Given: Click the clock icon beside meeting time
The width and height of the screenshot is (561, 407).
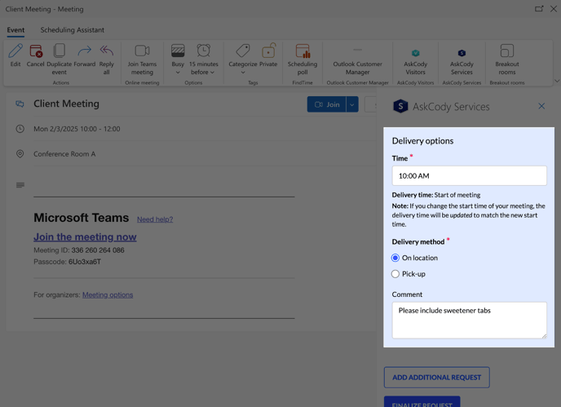Looking at the screenshot, I should point(20,129).
